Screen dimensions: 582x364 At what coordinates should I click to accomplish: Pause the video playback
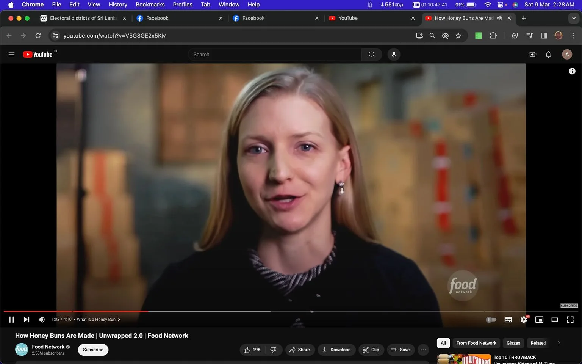(11, 320)
